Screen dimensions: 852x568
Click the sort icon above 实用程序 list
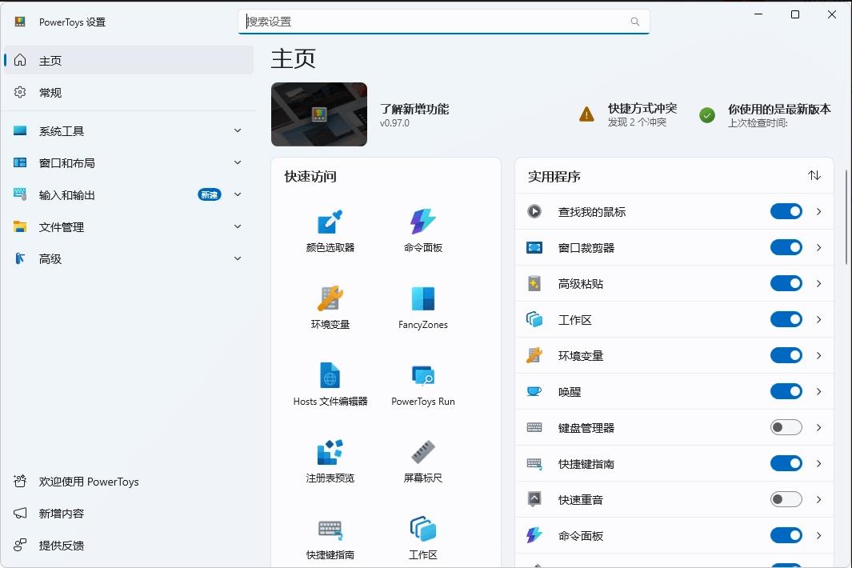click(814, 175)
